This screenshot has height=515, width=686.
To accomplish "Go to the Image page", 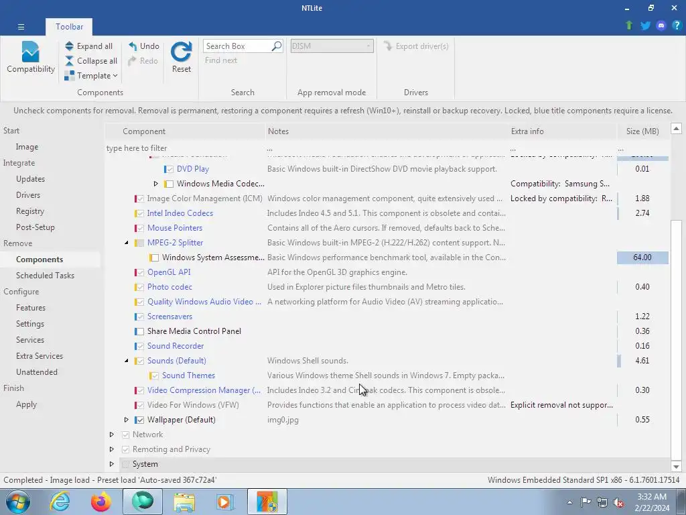I will tap(27, 147).
